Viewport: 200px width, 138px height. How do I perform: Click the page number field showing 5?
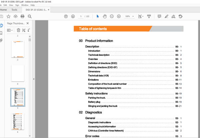click(x=81, y=16)
